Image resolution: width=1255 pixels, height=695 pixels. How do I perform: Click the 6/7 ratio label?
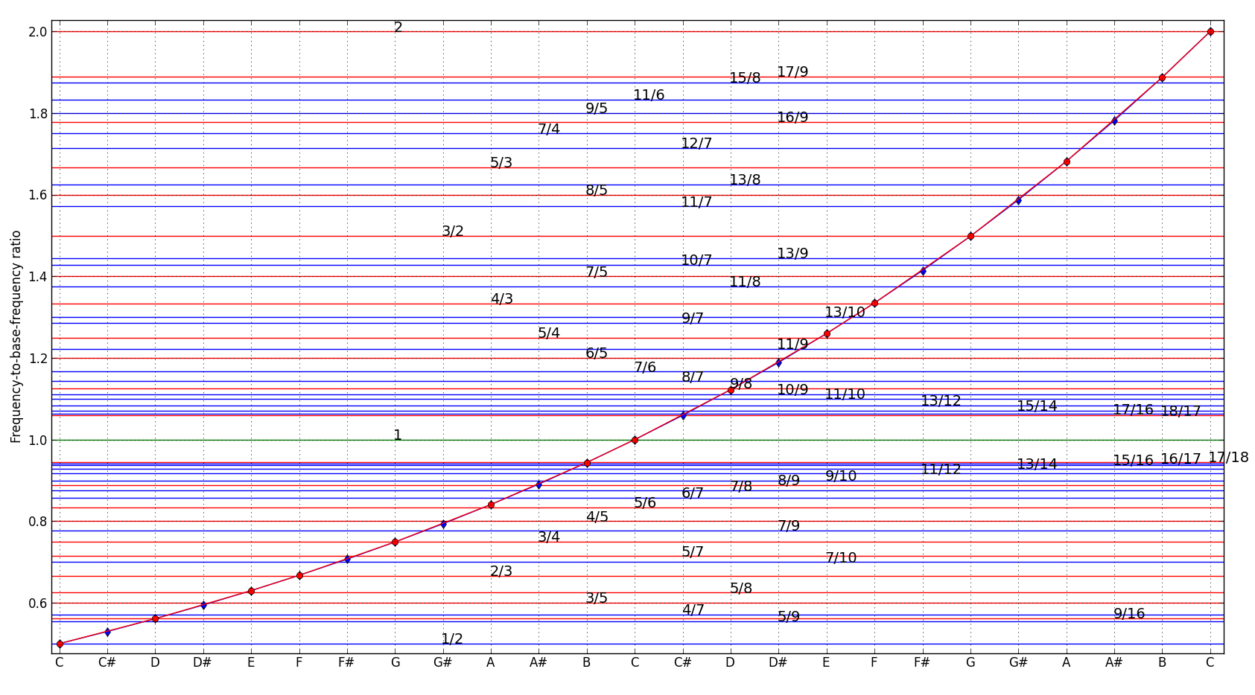pos(693,493)
